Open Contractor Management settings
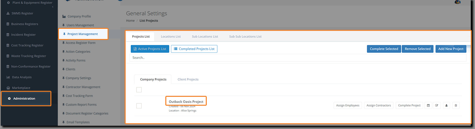This screenshot has height=129, width=475. pyautogui.click(x=81, y=87)
